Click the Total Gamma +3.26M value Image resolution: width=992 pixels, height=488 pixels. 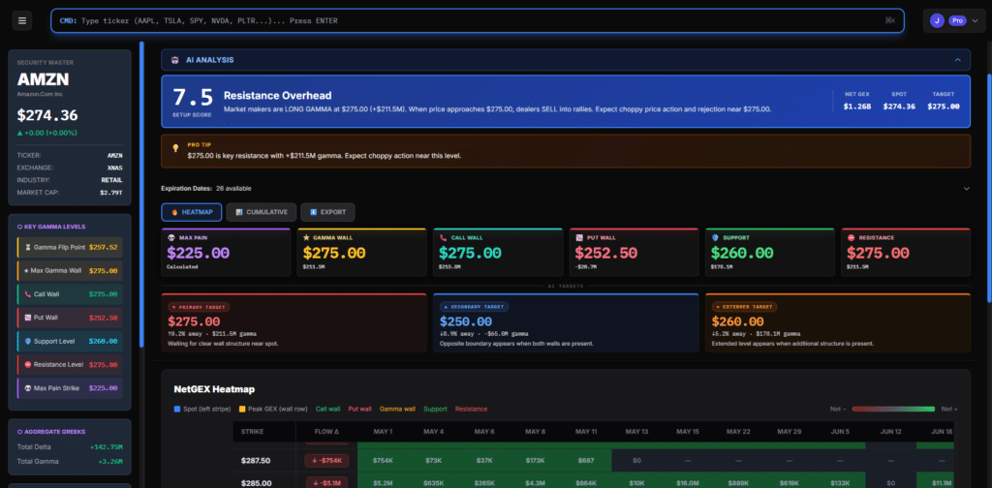click(109, 462)
